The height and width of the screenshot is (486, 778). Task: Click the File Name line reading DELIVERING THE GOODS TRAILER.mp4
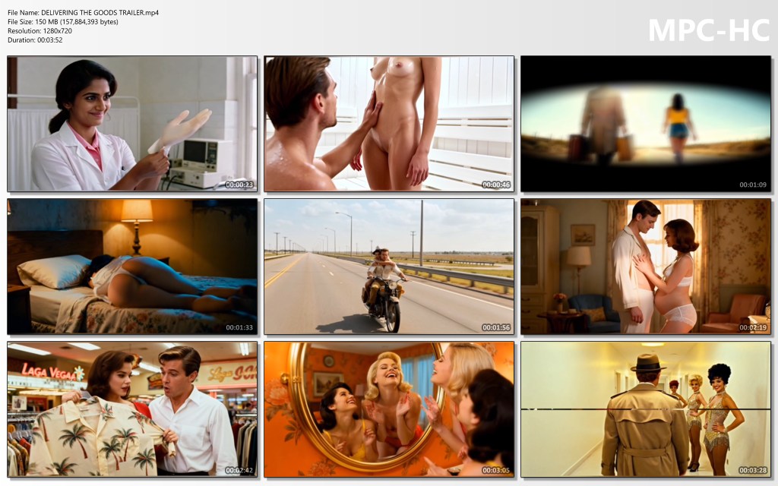(x=84, y=13)
